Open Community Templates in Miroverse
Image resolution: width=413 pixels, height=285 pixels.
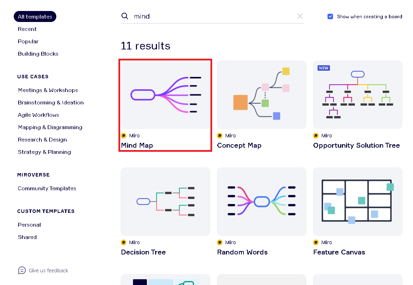47,189
